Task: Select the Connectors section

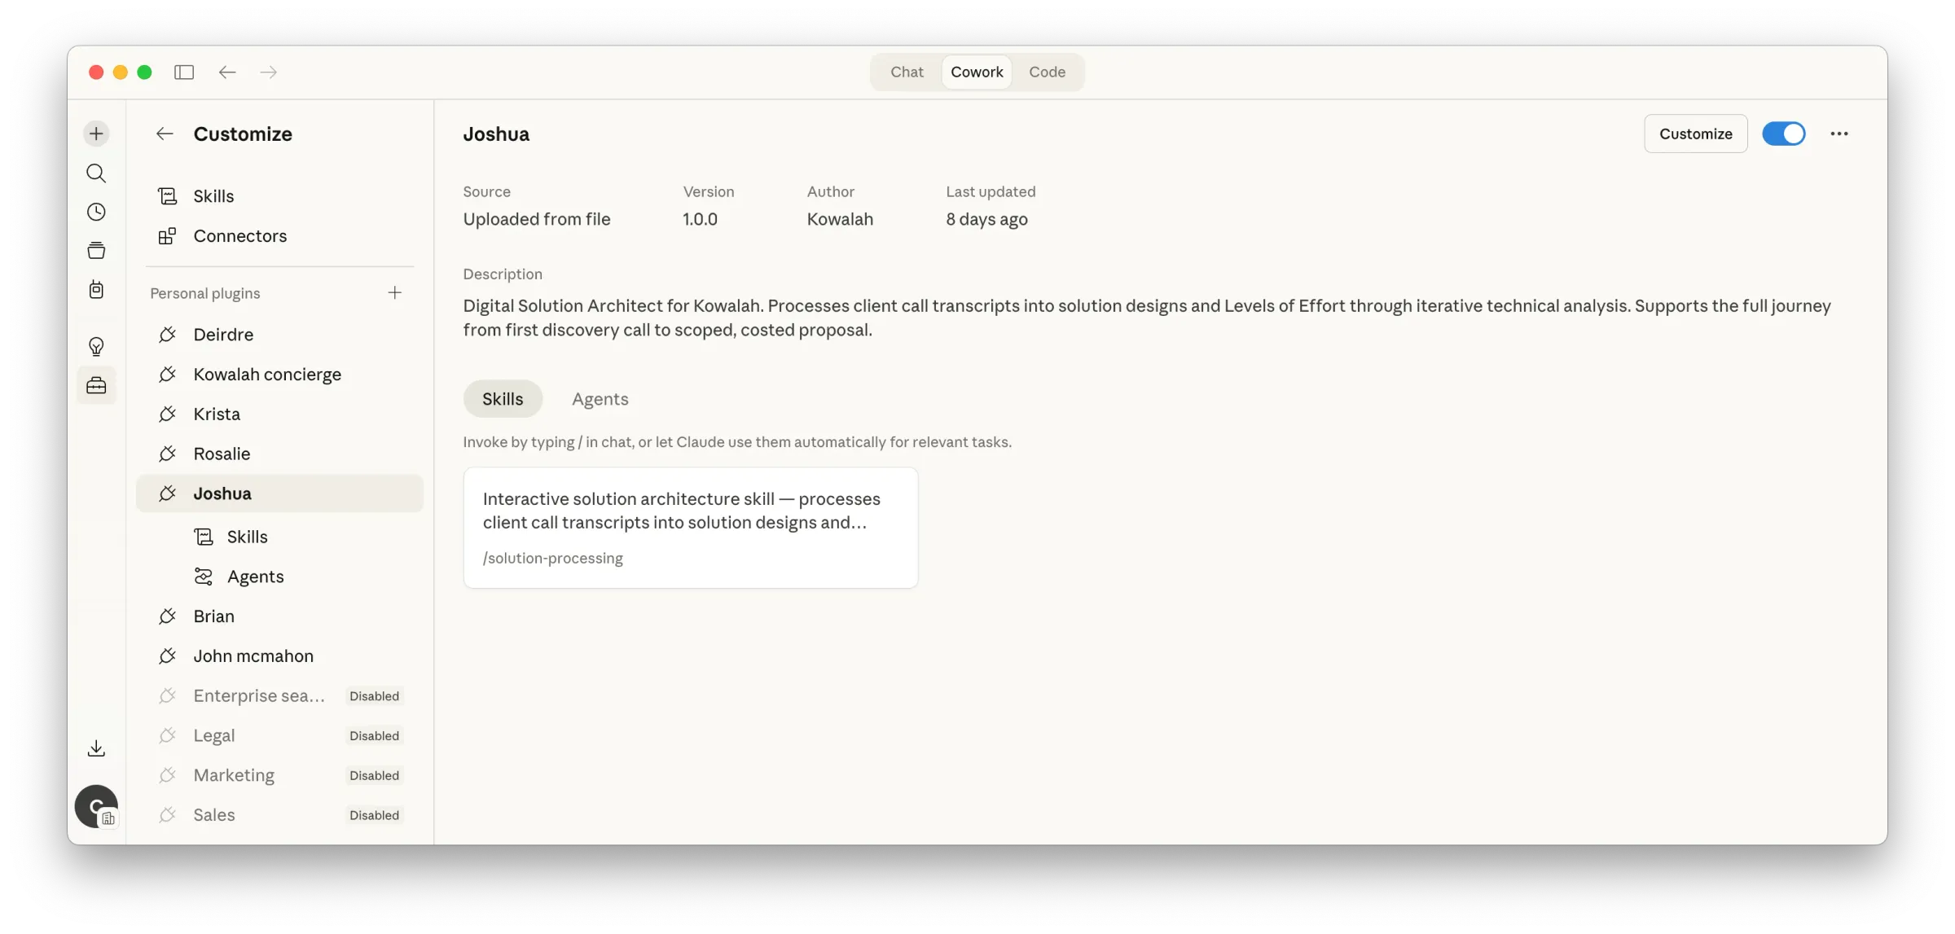Action: tap(239, 235)
